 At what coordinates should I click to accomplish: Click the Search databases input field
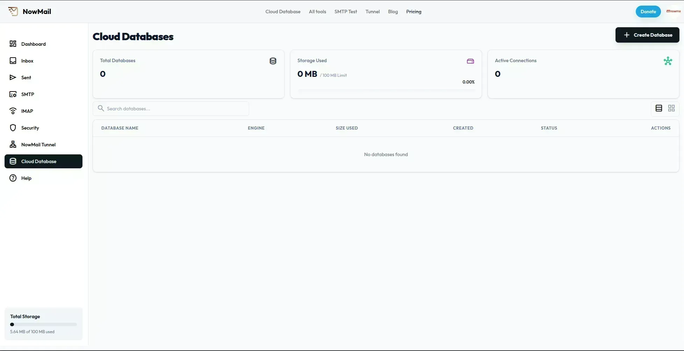tap(175, 109)
